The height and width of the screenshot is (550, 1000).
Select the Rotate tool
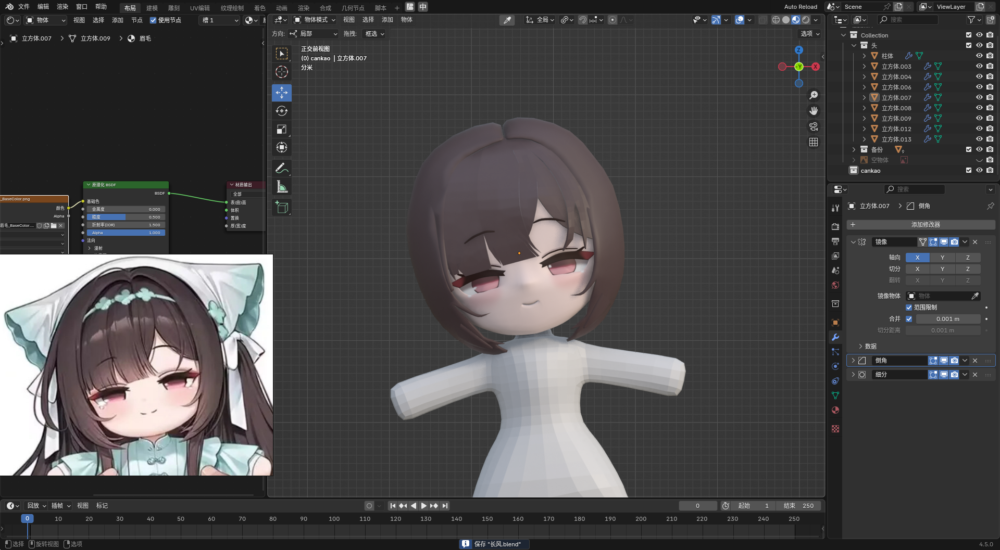[x=281, y=111]
